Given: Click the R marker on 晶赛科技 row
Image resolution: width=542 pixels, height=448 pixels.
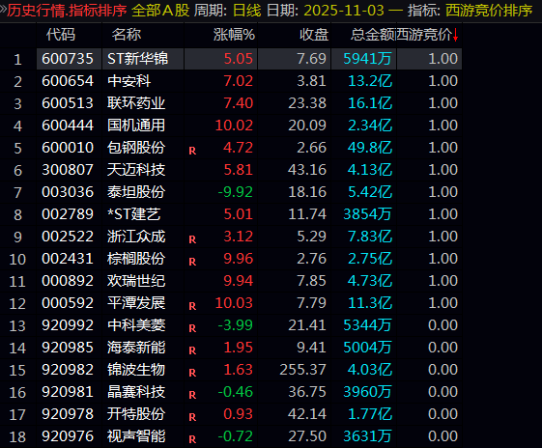Looking at the screenshot, I should [192, 395].
